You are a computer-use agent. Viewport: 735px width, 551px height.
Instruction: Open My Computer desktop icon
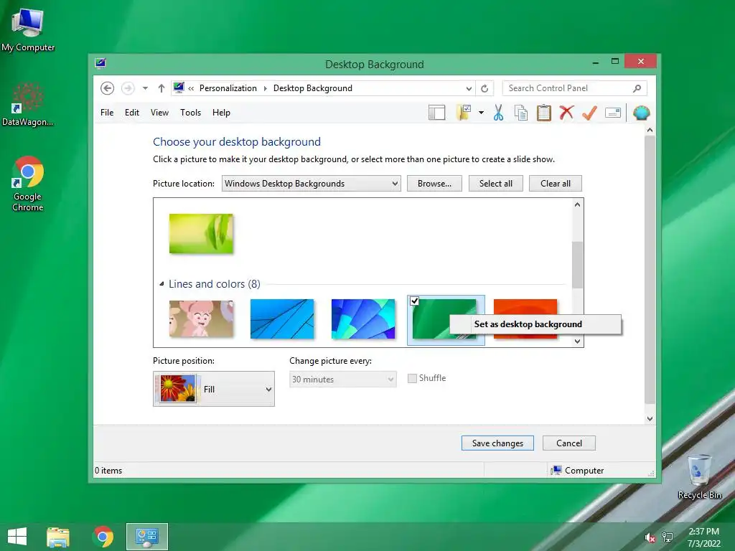point(28,30)
